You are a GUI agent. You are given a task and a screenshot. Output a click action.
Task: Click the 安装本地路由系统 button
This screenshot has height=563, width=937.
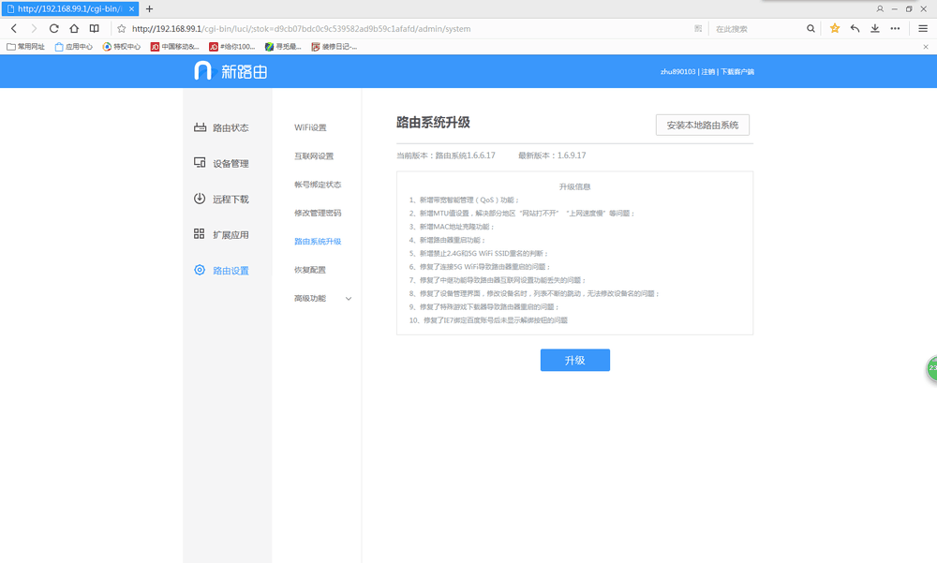click(702, 125)
